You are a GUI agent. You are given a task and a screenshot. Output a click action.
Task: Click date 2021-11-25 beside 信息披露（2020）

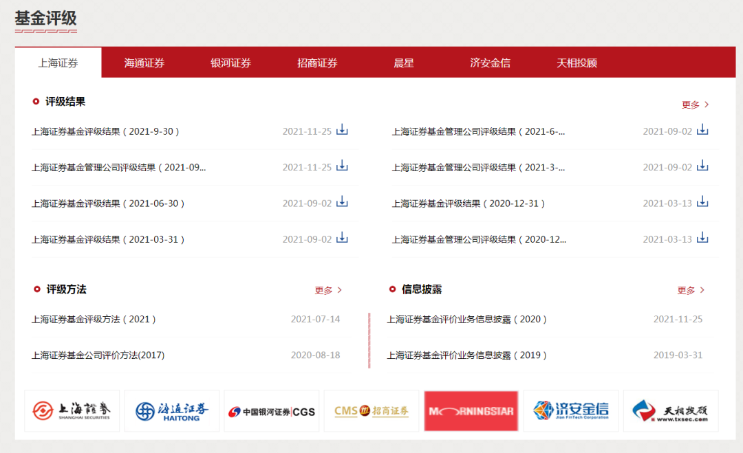678,320
